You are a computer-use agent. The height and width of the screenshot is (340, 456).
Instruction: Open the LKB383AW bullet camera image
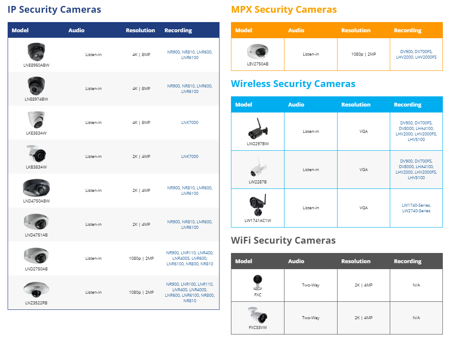37,154
